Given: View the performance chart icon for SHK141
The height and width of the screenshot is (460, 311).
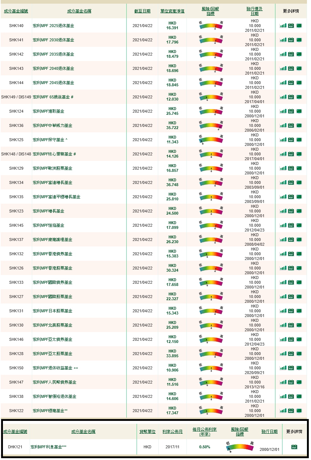Looking at the screenshot, I should [283, 40].
